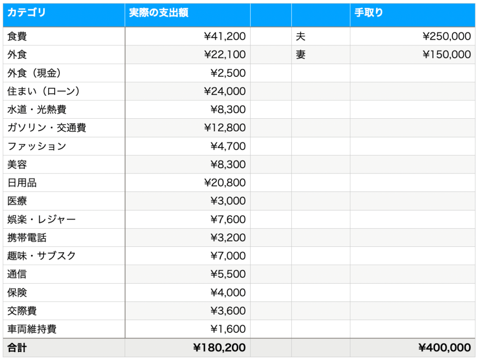Viewport: 479px width, 360px height.
Task: Click the total expenses ¥180,200 cell
Action: (x=188, y=347)
